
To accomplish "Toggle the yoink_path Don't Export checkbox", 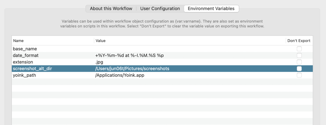I will tap(299, 75).
